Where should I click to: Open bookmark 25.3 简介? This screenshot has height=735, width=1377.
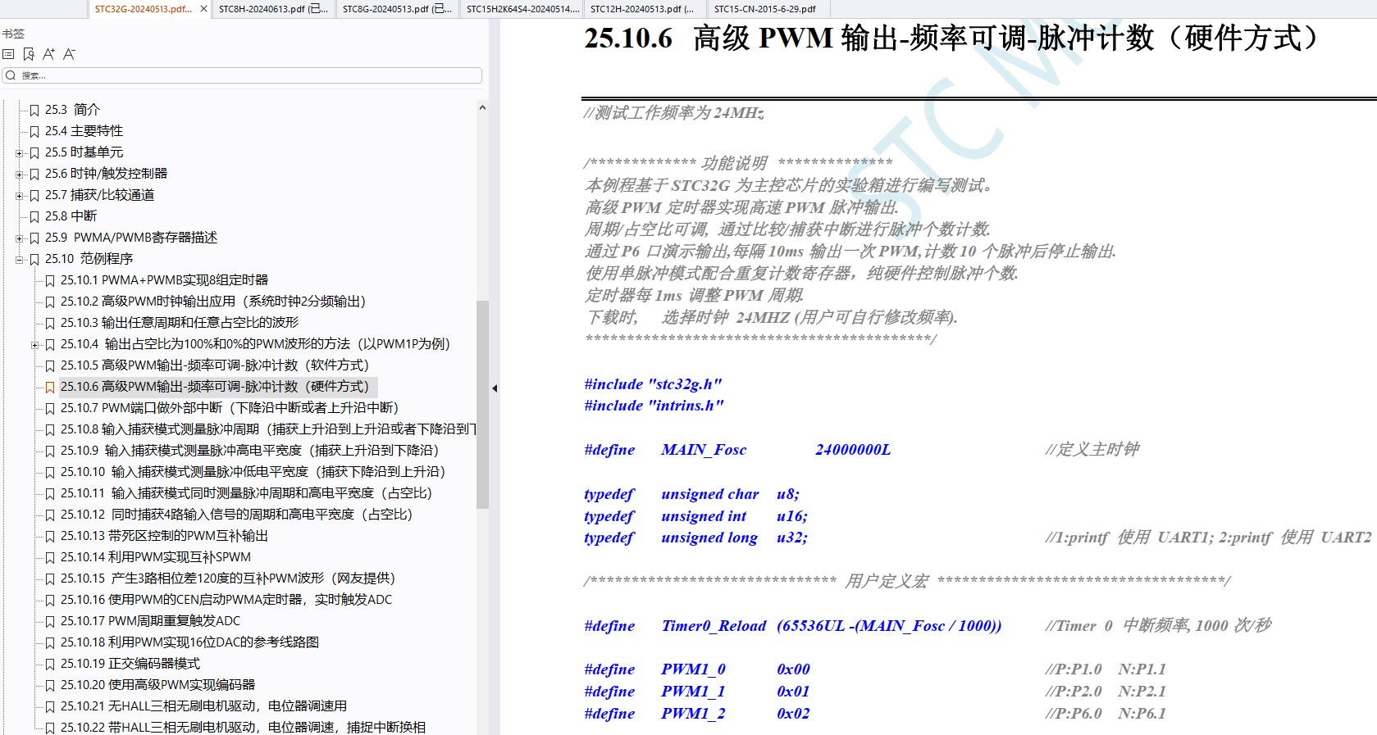pyautogui.click(x=72, y=110)
